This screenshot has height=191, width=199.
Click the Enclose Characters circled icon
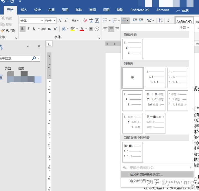click(97, 29)
